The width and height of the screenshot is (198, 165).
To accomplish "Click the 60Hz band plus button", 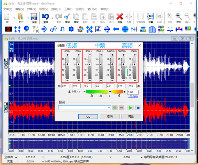I will coord(67,55).
